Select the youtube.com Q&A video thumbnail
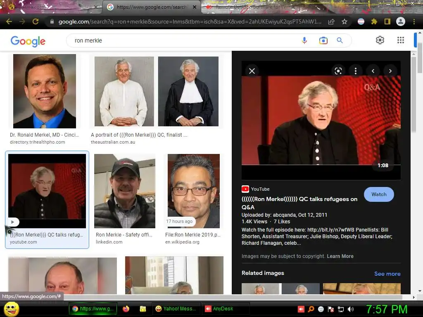The image size is (423, 317). [x=47, y=191]
